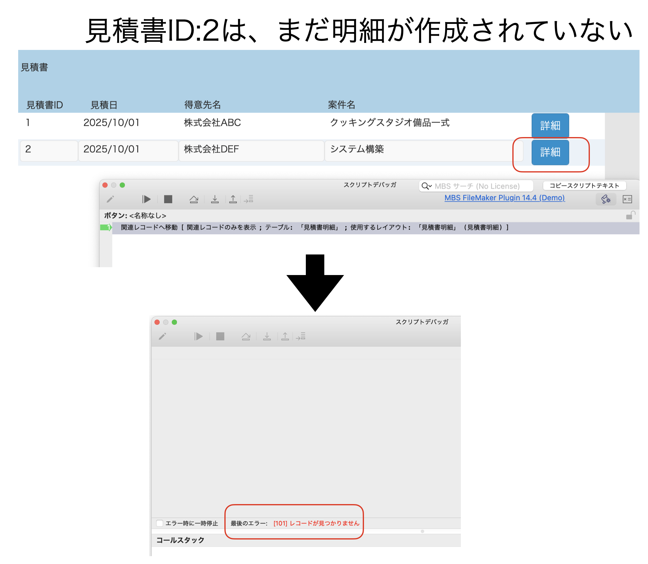
Task: Click the Set Next Step icon
Action: coord(249,199)
